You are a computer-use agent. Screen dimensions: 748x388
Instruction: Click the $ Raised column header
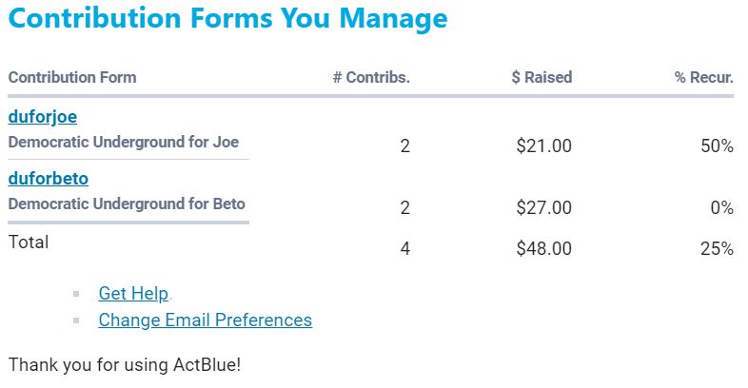pyautogui.click(x=541, y=77)
